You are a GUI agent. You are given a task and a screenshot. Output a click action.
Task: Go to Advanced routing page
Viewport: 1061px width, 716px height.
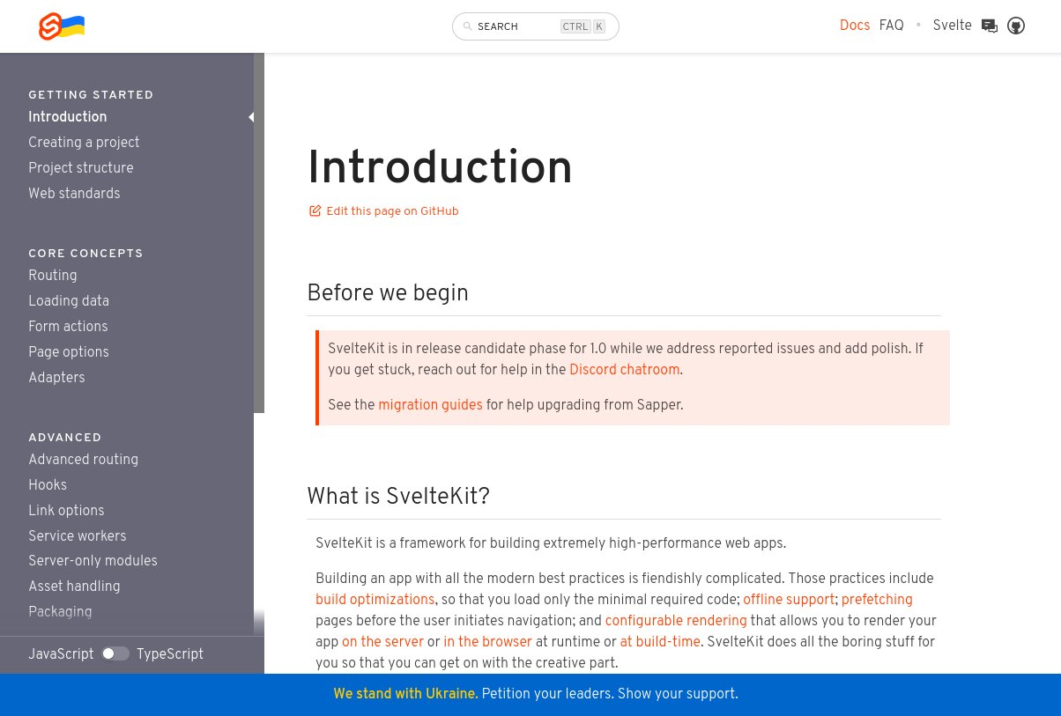point(84,460)
